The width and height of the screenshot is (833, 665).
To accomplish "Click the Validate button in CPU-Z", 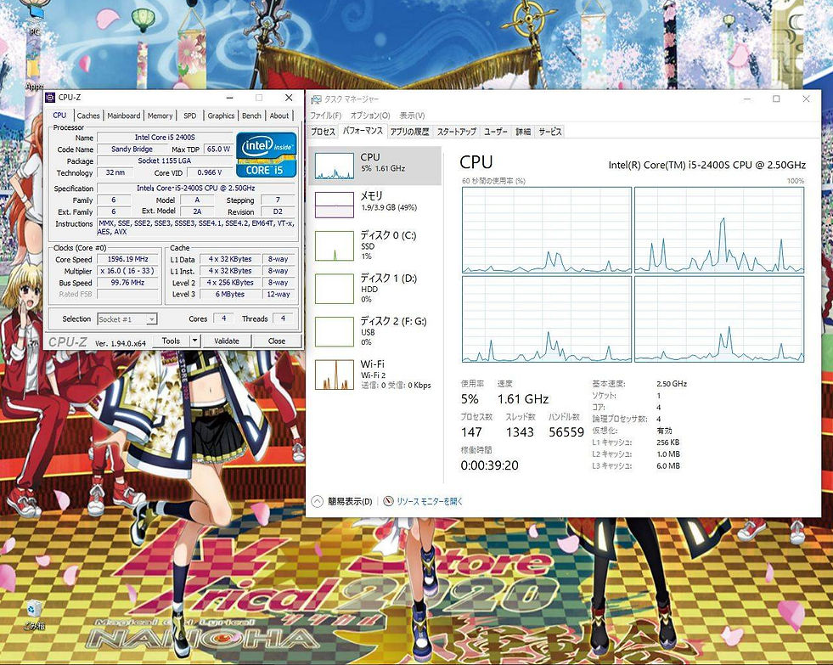I will pyautogui.click(x=227, y=341).
